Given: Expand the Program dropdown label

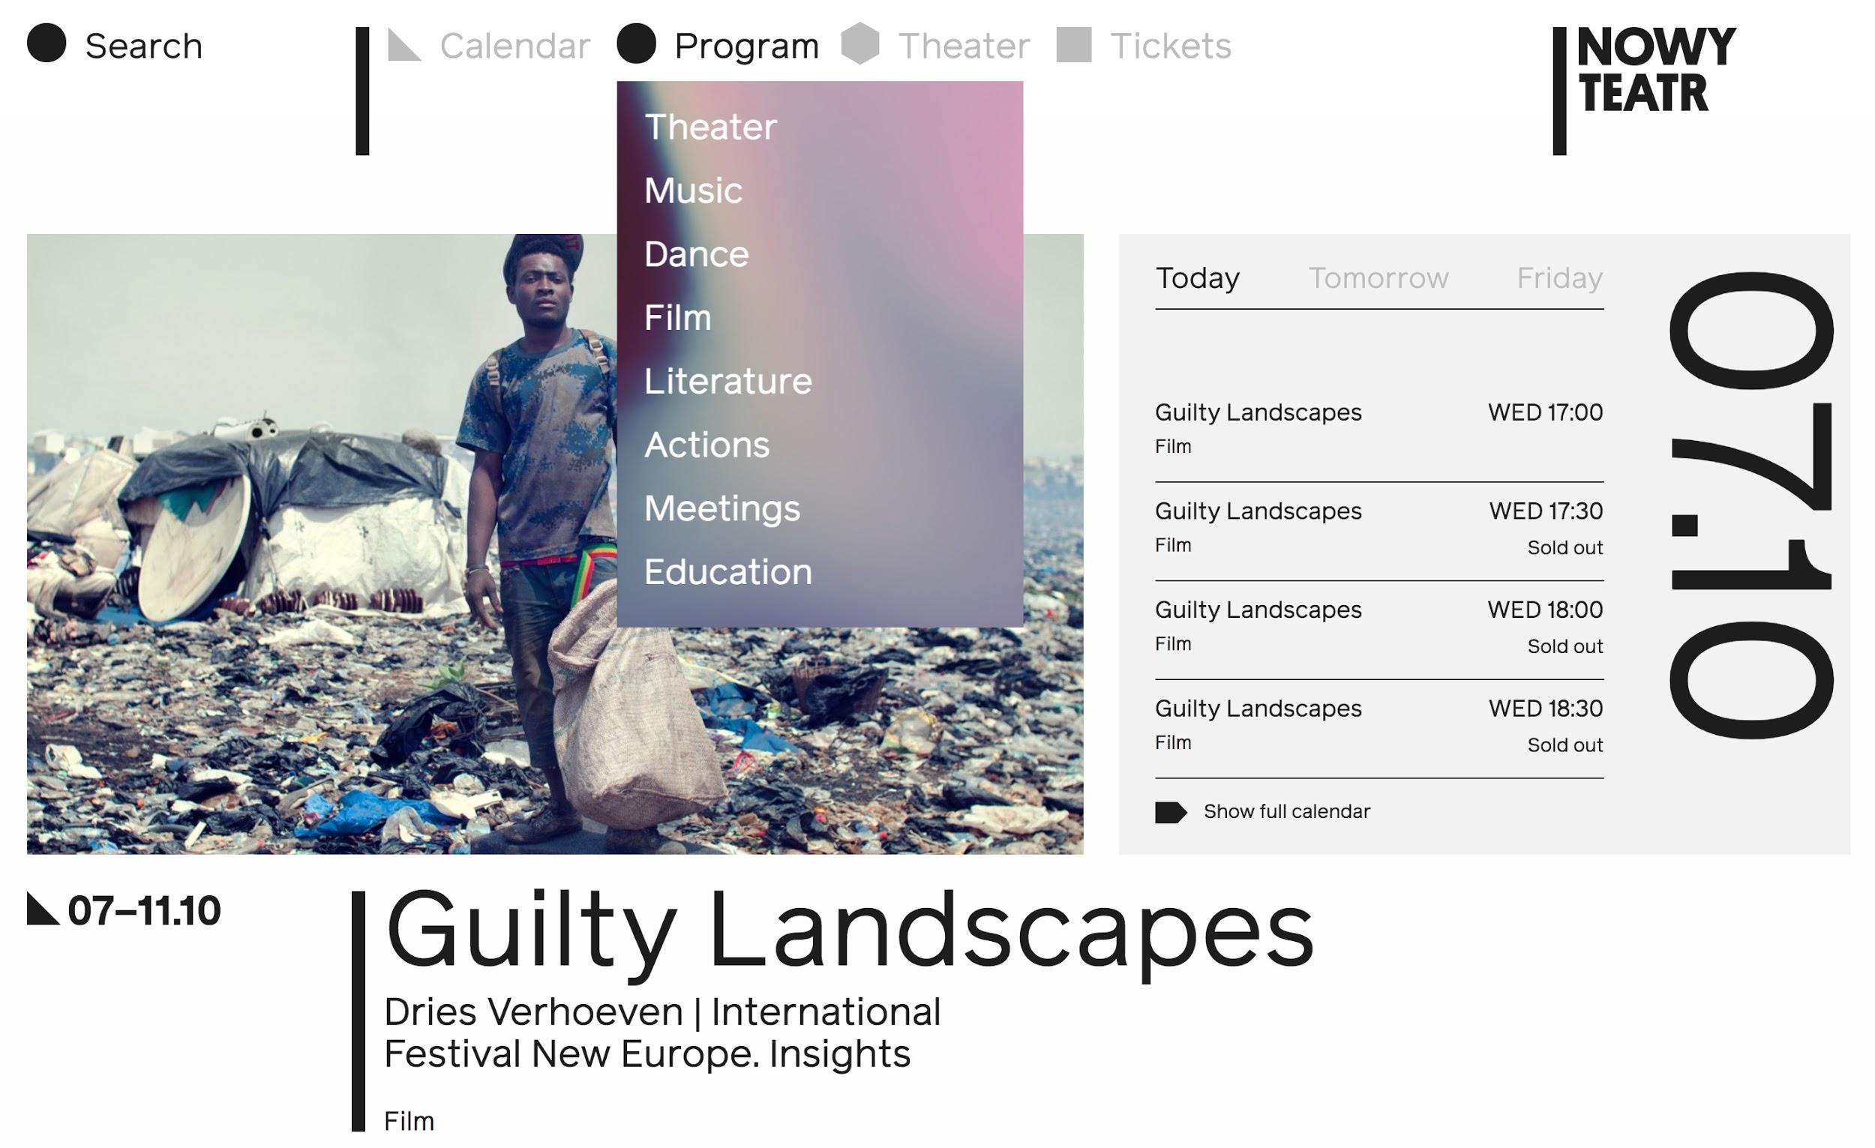Looking at the screenshot, I should [x=746, y=46].
